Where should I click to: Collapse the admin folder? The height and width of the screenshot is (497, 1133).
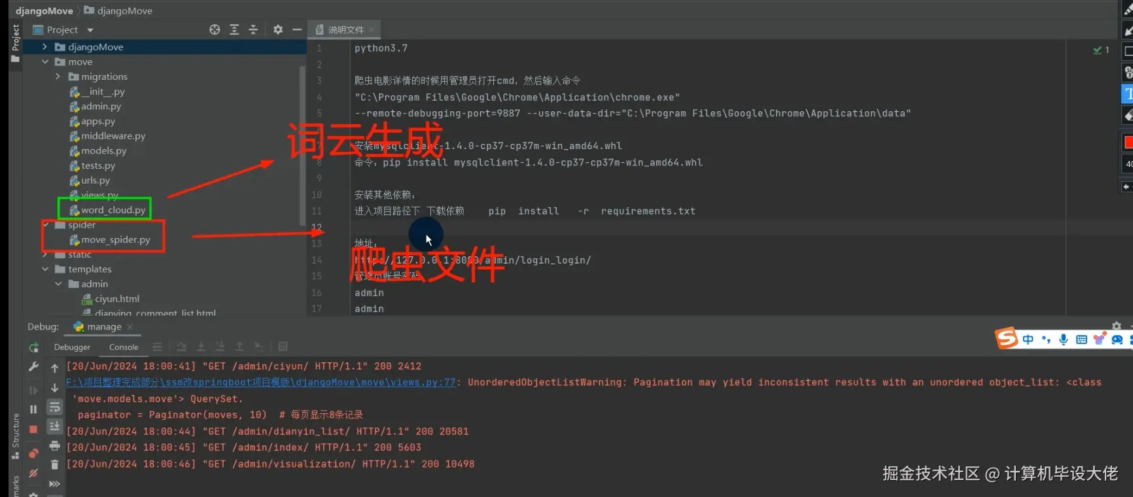tap(58, 284)
